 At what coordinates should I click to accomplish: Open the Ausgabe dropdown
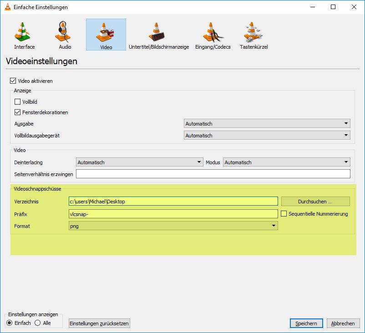pos(267,124)
